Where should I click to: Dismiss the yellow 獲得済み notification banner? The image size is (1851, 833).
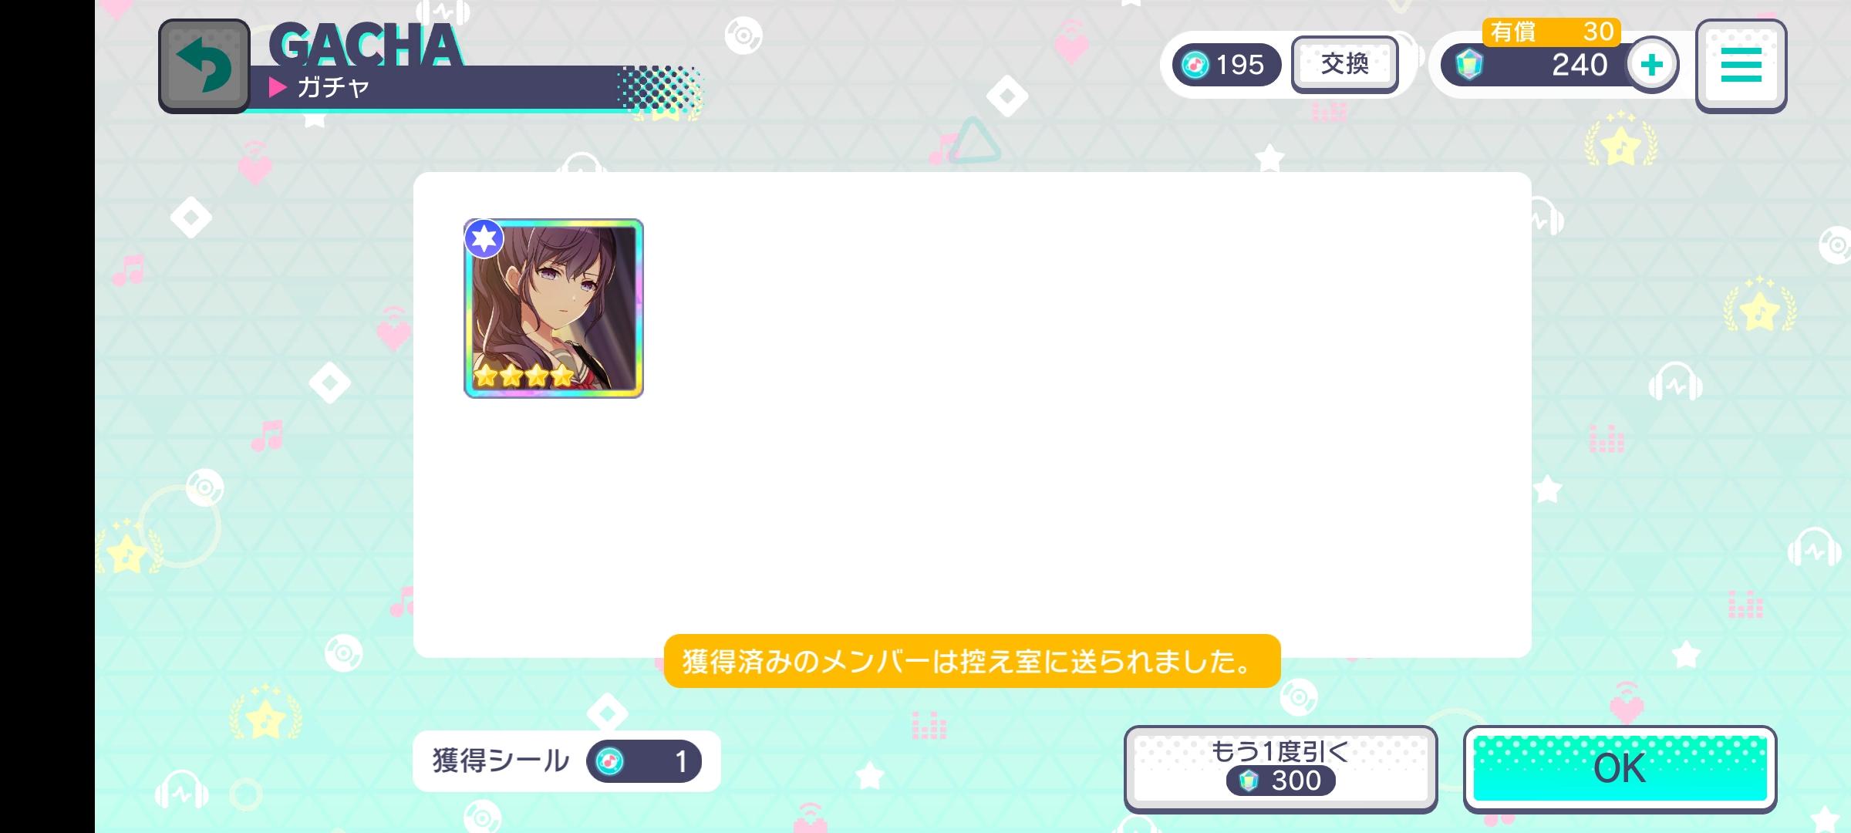click(972, 661)
